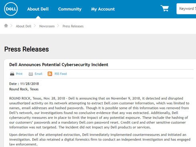Image resolution: width=196 pixels, height=147 pixels.
Task: Click the orange RSS feed icon
Action: pos(50,73)
